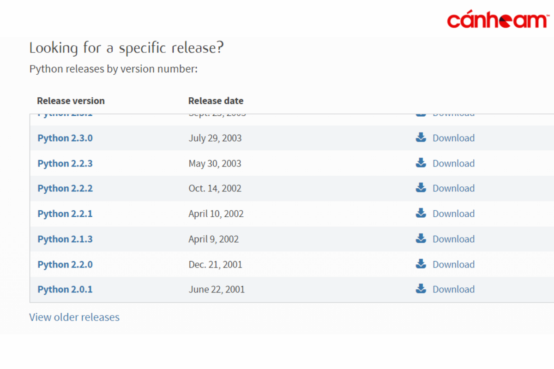This screenshot has height=369, width=554.
Task: Select the July 29, 2003 release date
Action: click(x=215, y=138)
